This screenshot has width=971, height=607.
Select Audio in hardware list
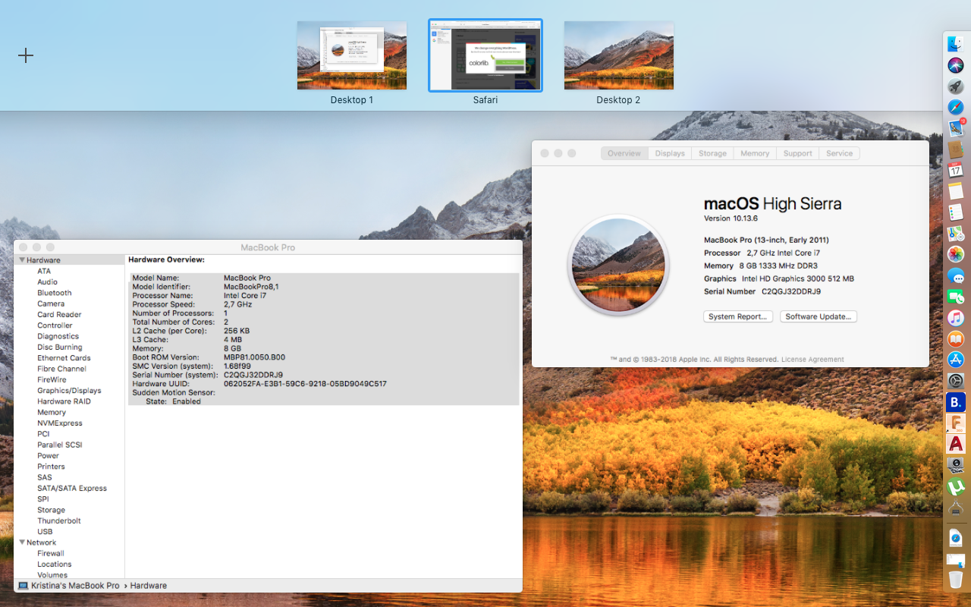click(x=47, y=281)
